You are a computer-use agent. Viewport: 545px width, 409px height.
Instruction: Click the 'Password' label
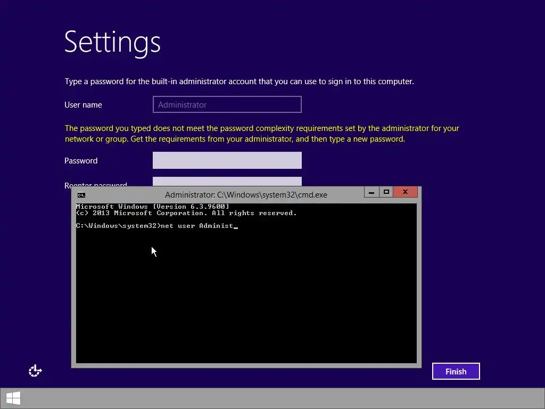tap(81, 161)
